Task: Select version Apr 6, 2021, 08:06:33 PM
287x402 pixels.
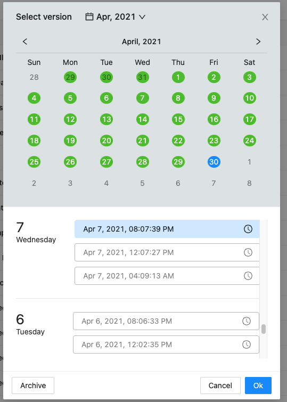Action: (x=166, y=321)
